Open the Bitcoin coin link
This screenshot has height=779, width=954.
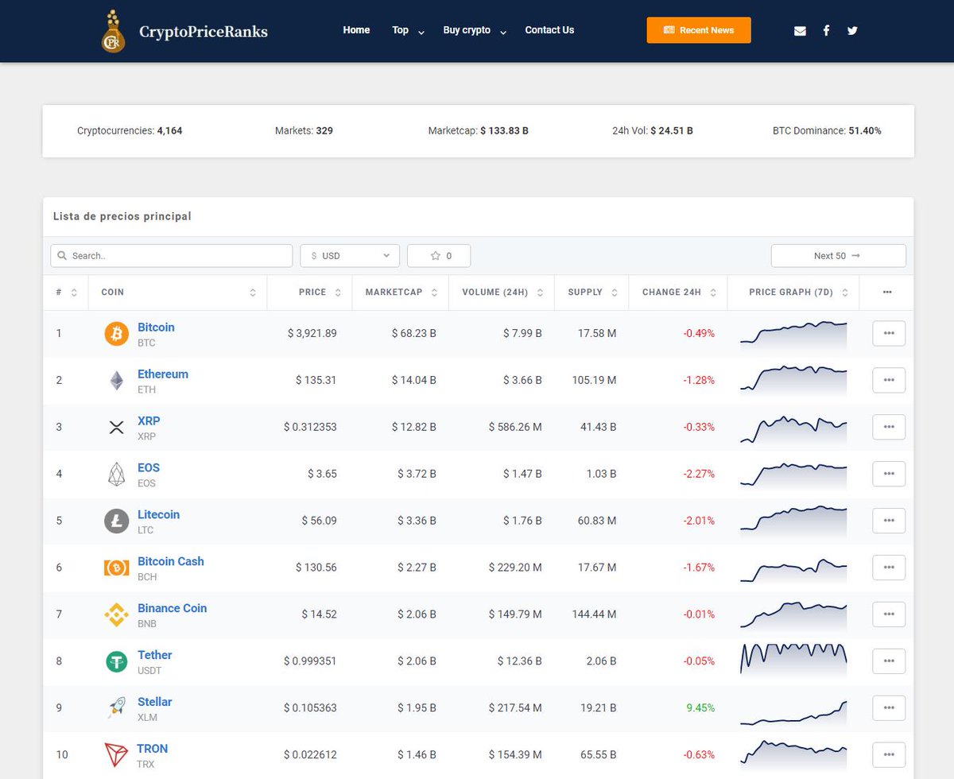pyautogui.click(x=156, y=327)
